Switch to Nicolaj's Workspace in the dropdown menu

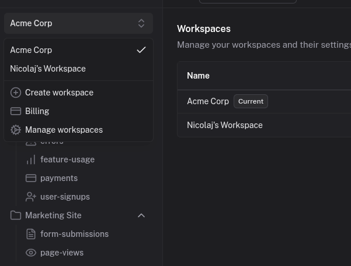(78, 69)
